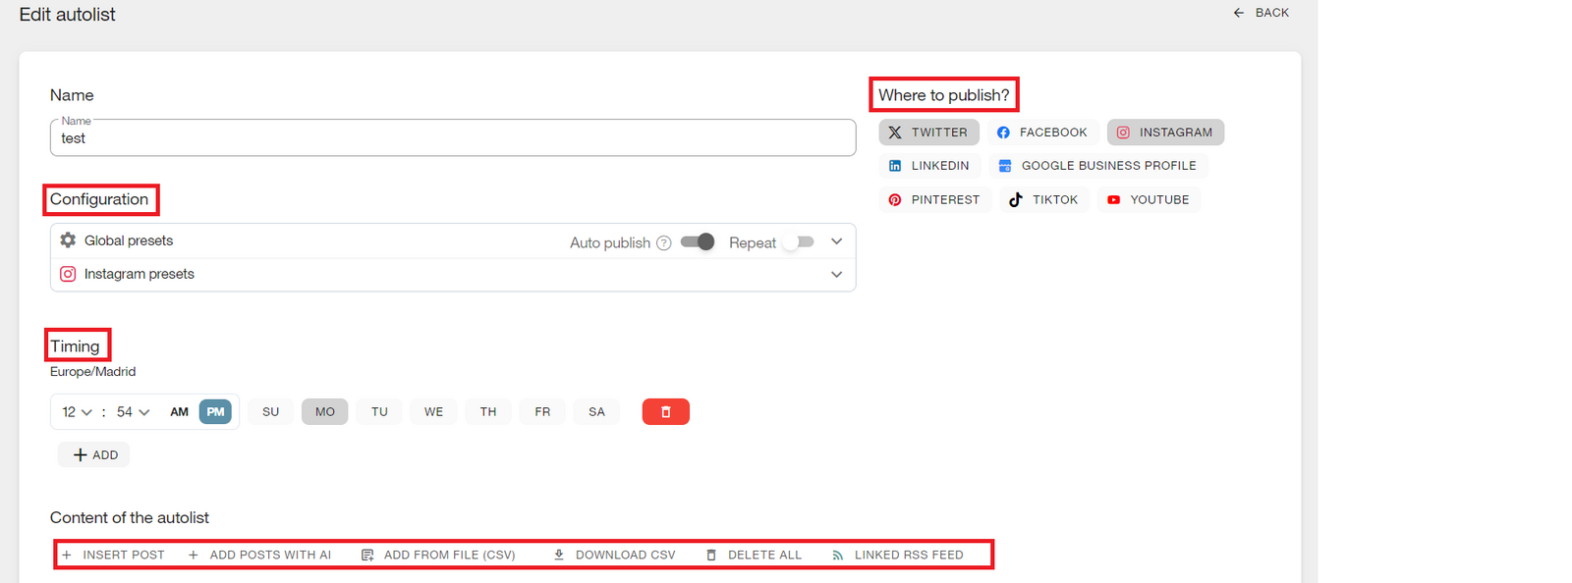Click the Name input field
Image resolution: width=1572 pixels, height=583 pixels.
click(x=452, y=139)
